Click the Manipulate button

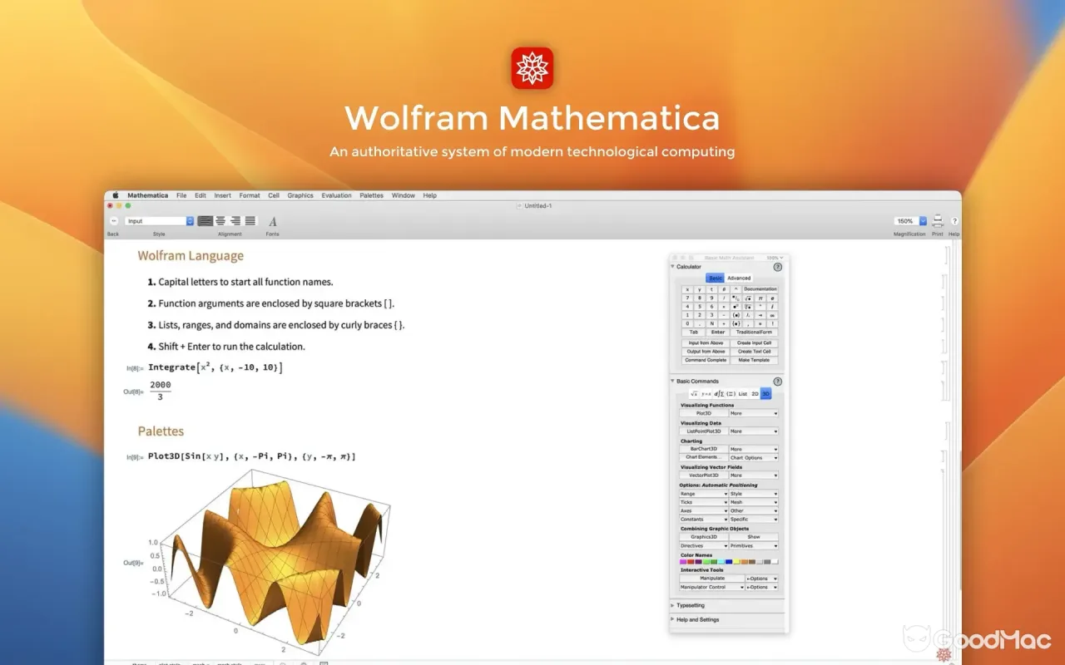click(x=712, y=579)
